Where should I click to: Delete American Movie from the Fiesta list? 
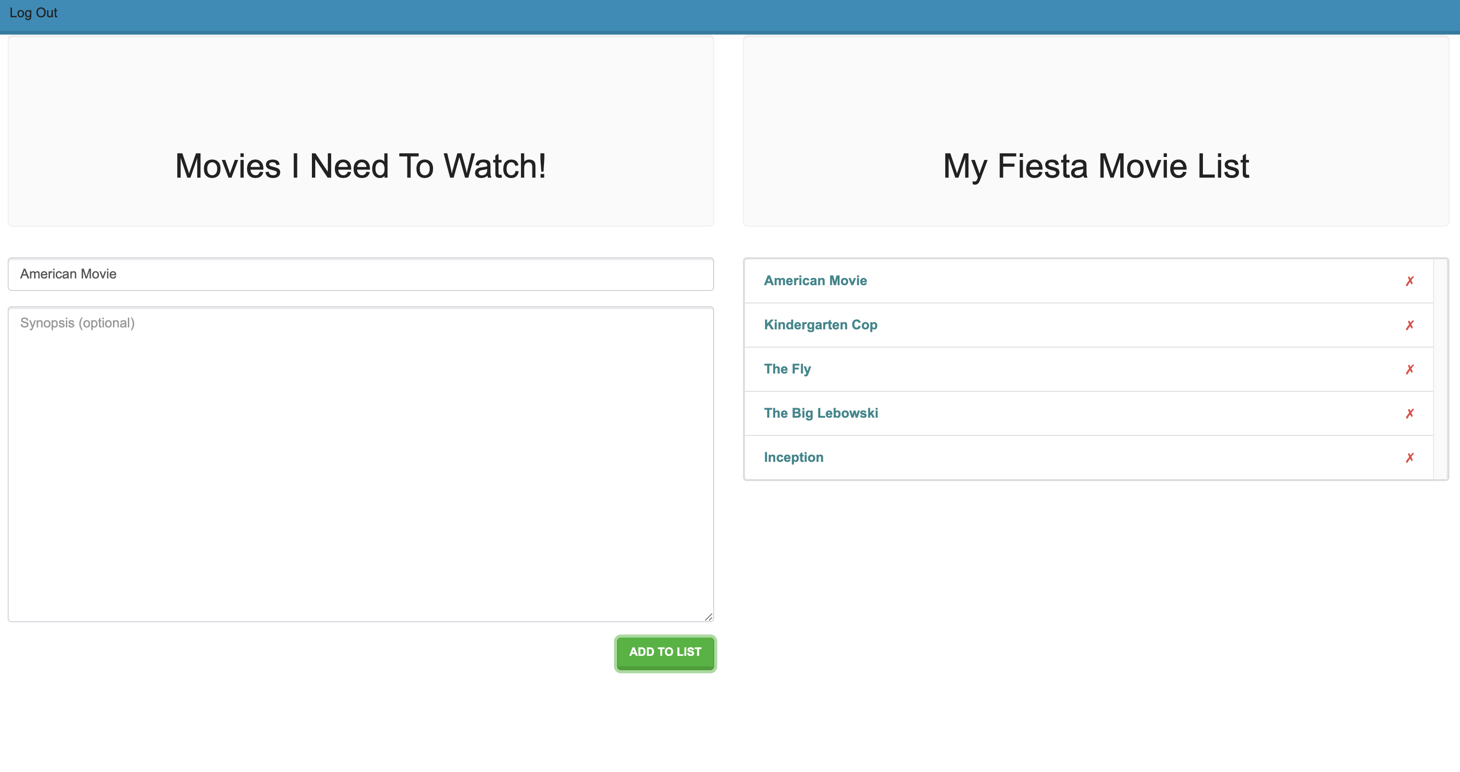(x=1410, y=280)
